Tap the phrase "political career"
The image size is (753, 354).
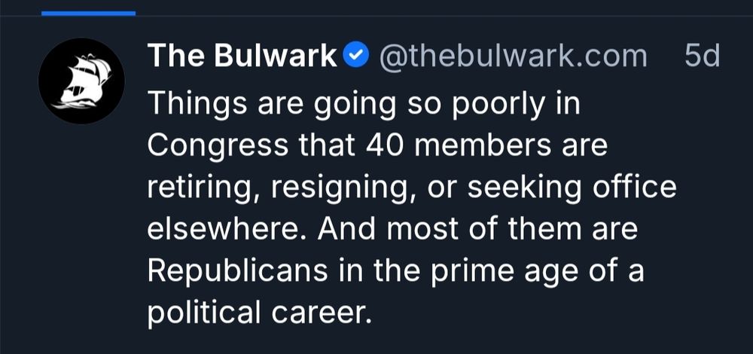pyautogui.click(x=260, y=312)
